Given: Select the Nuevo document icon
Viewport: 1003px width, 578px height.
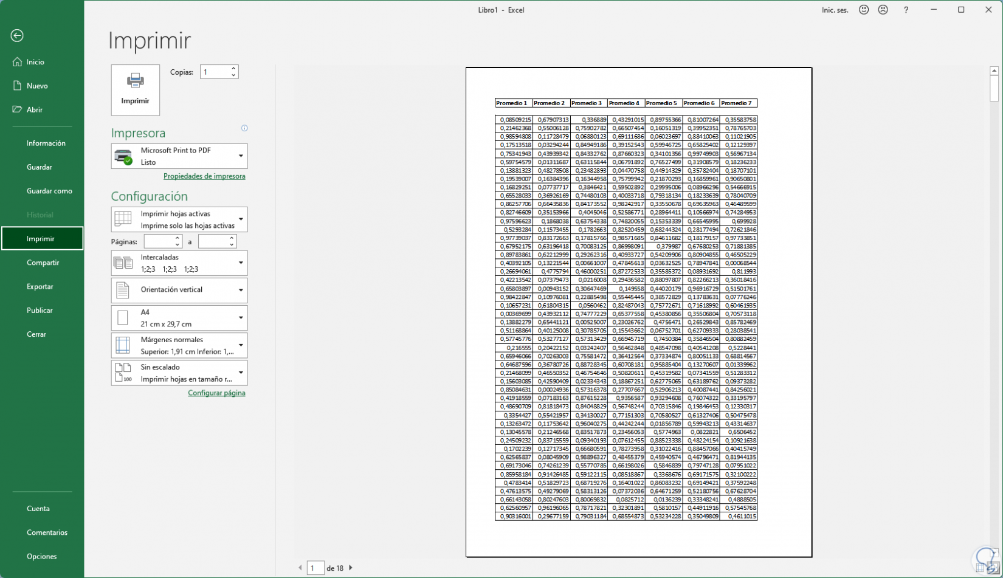Looking at the screenshot, I should (x=17, y=86).
